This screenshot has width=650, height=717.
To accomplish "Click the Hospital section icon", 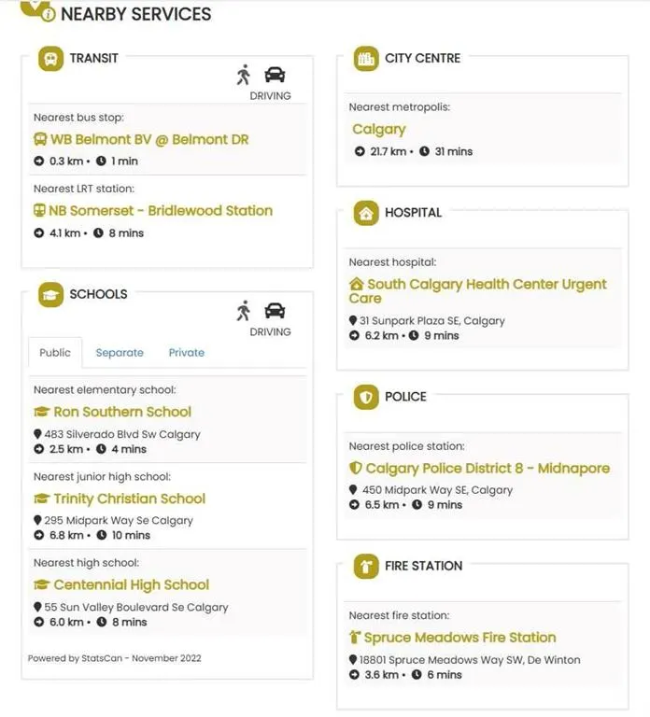I will coord(366,213).
